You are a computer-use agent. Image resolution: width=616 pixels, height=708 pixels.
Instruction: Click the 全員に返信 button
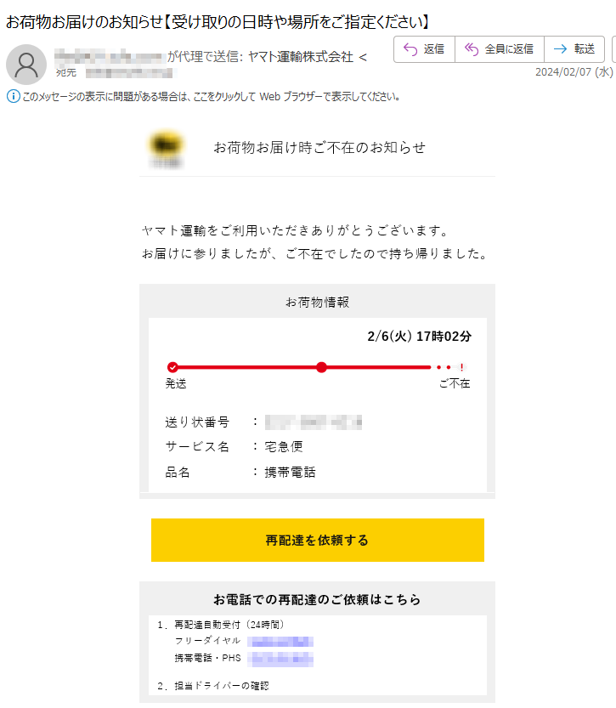click(x=500, y=48)
